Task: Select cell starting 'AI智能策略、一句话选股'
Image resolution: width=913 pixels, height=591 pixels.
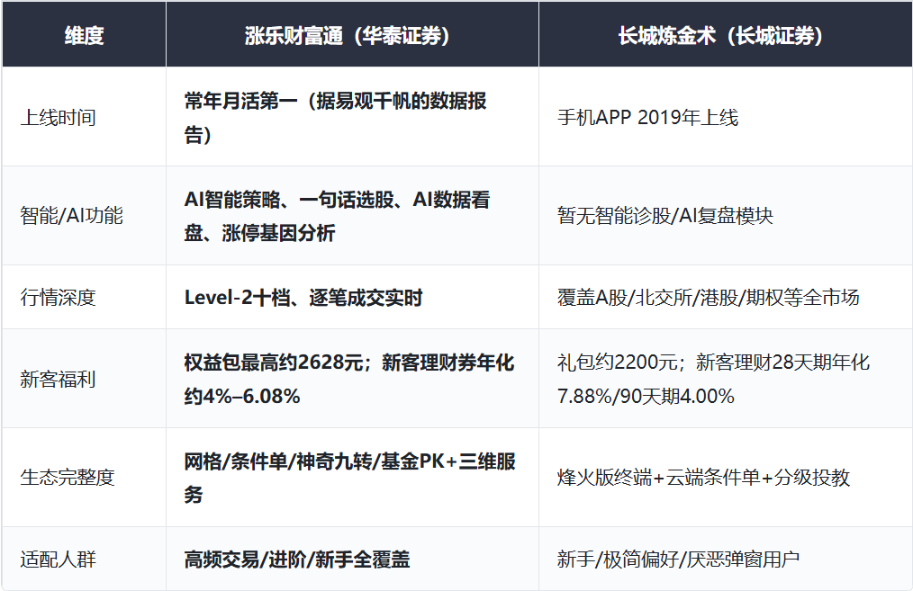Action: 352,216
